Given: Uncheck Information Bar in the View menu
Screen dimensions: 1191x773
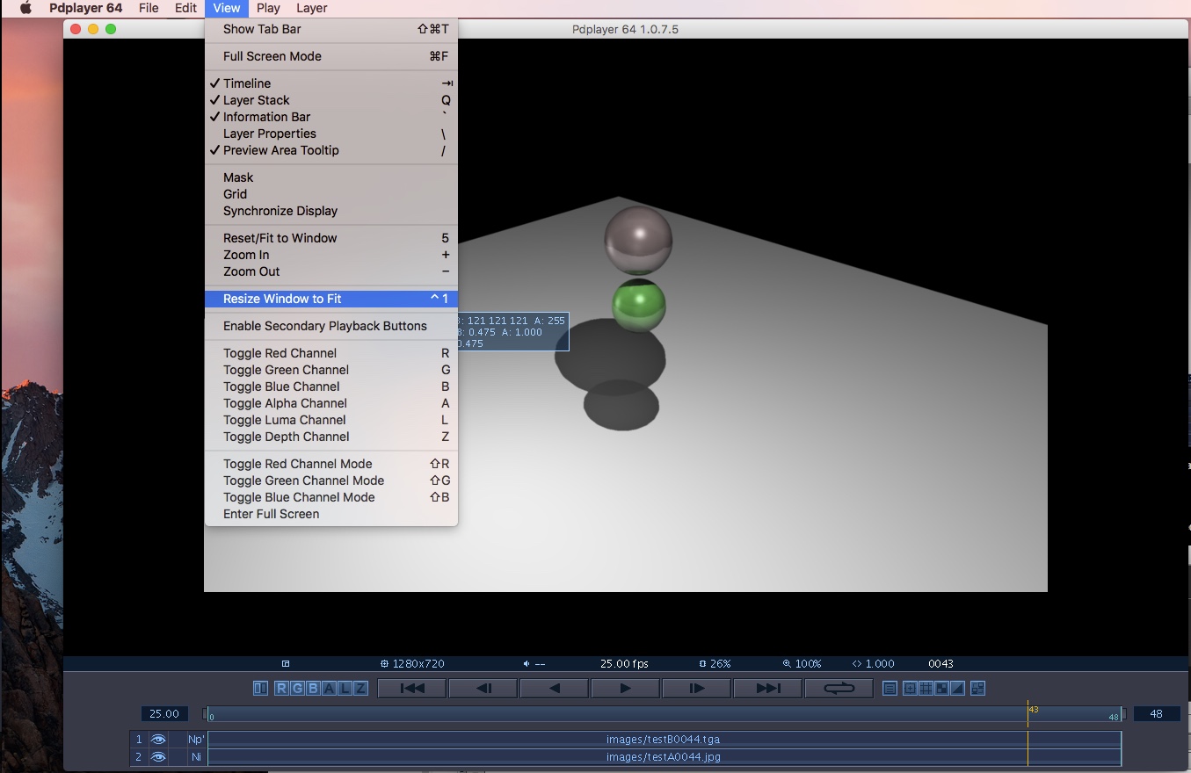Looking at the screenshot, I should tap(331, 117).
